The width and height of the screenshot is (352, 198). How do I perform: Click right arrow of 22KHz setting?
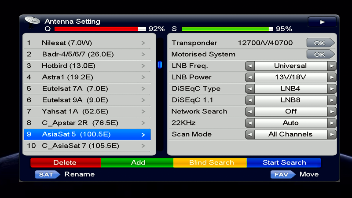332,123
